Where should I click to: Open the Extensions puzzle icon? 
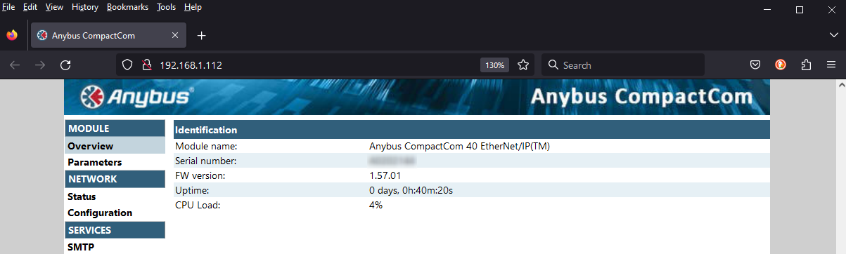806,65
